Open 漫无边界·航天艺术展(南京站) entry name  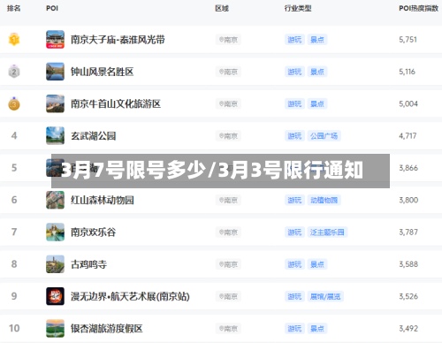click(x=130, y=296)
